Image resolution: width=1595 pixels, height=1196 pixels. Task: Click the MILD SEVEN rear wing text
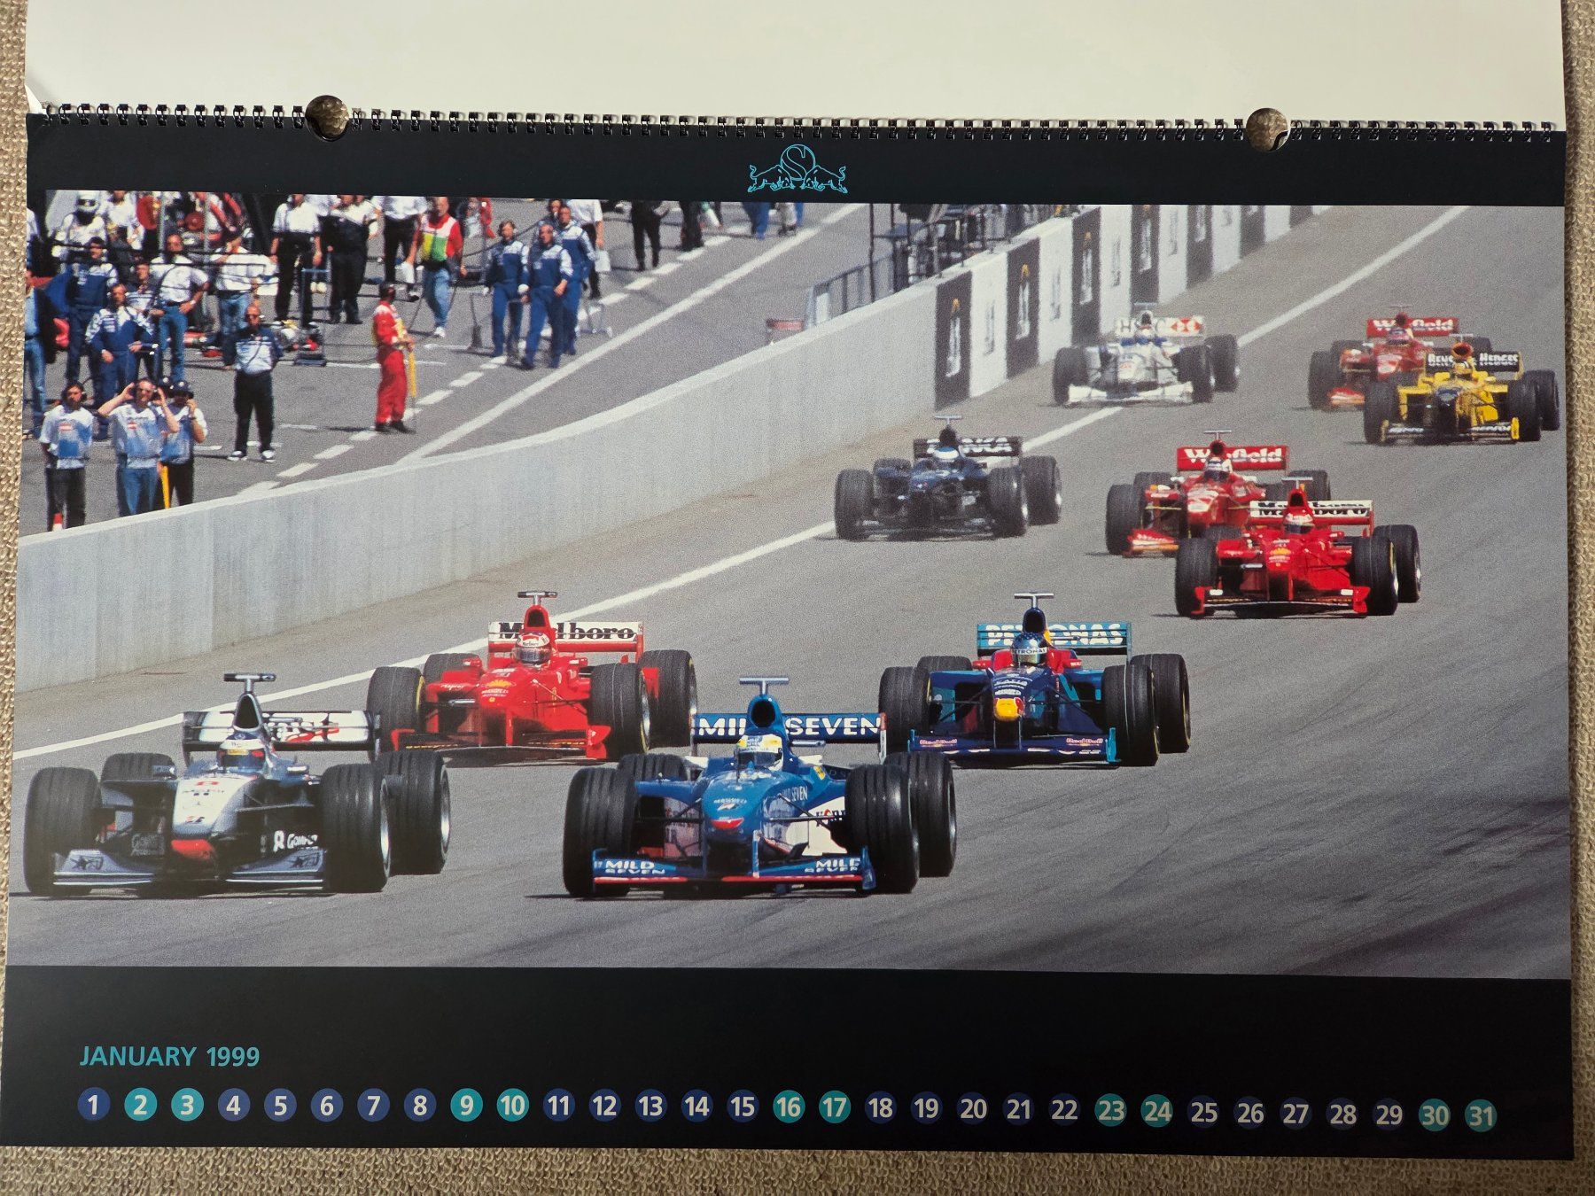[x=790, y=728]
